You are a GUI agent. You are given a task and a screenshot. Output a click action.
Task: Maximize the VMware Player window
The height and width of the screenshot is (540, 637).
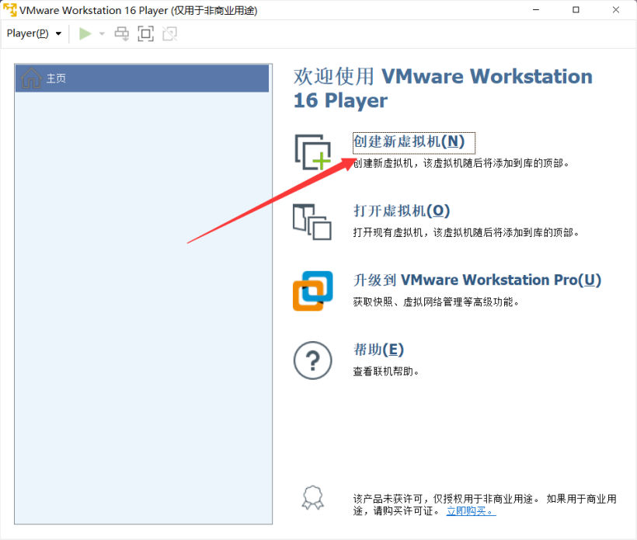coord(576,10)
